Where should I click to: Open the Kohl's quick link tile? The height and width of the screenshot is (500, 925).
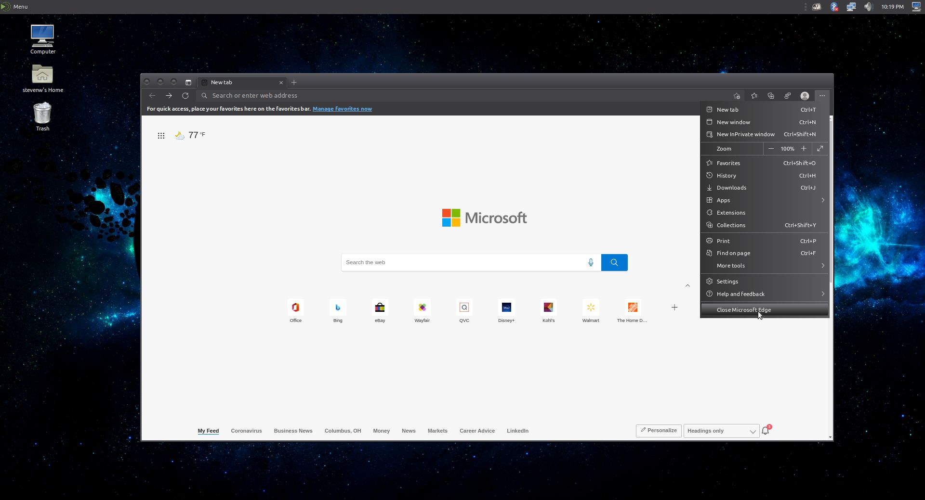(549, 311)
